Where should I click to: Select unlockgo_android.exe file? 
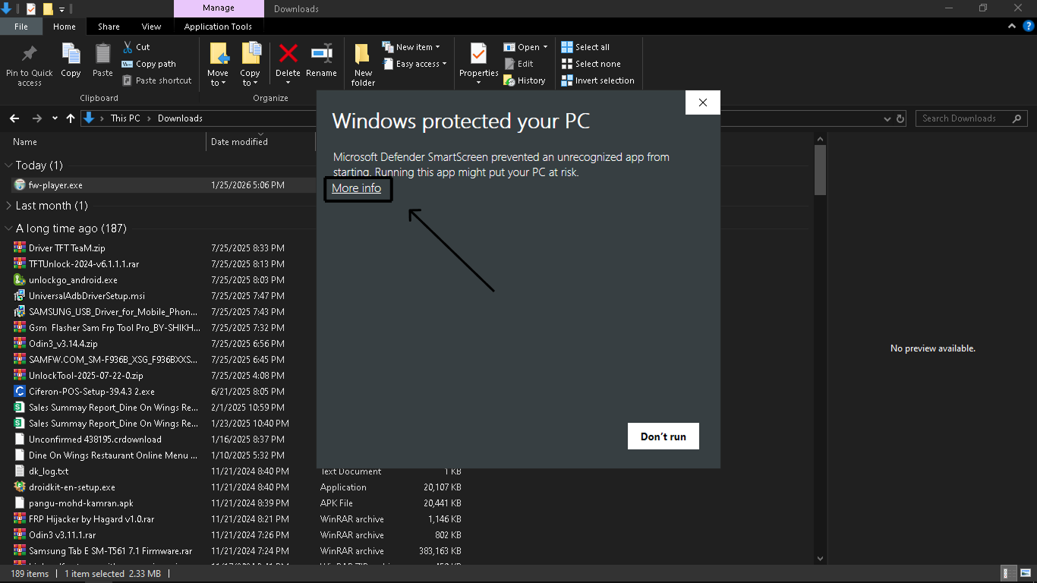[73, 280]
